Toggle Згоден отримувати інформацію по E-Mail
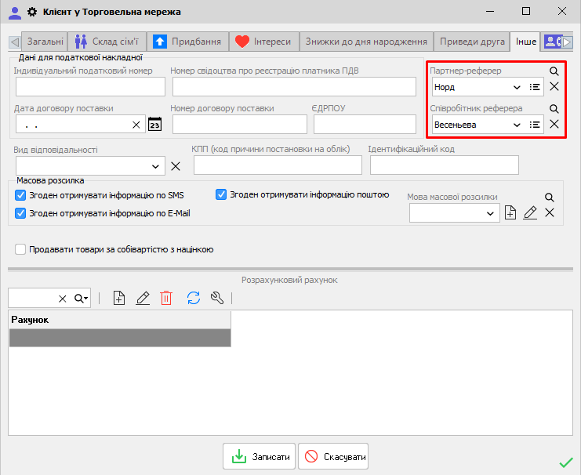 coord(21,212)
